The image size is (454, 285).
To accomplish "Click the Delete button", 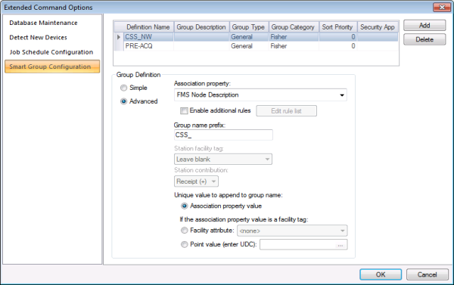I will [x=424, y=39].
